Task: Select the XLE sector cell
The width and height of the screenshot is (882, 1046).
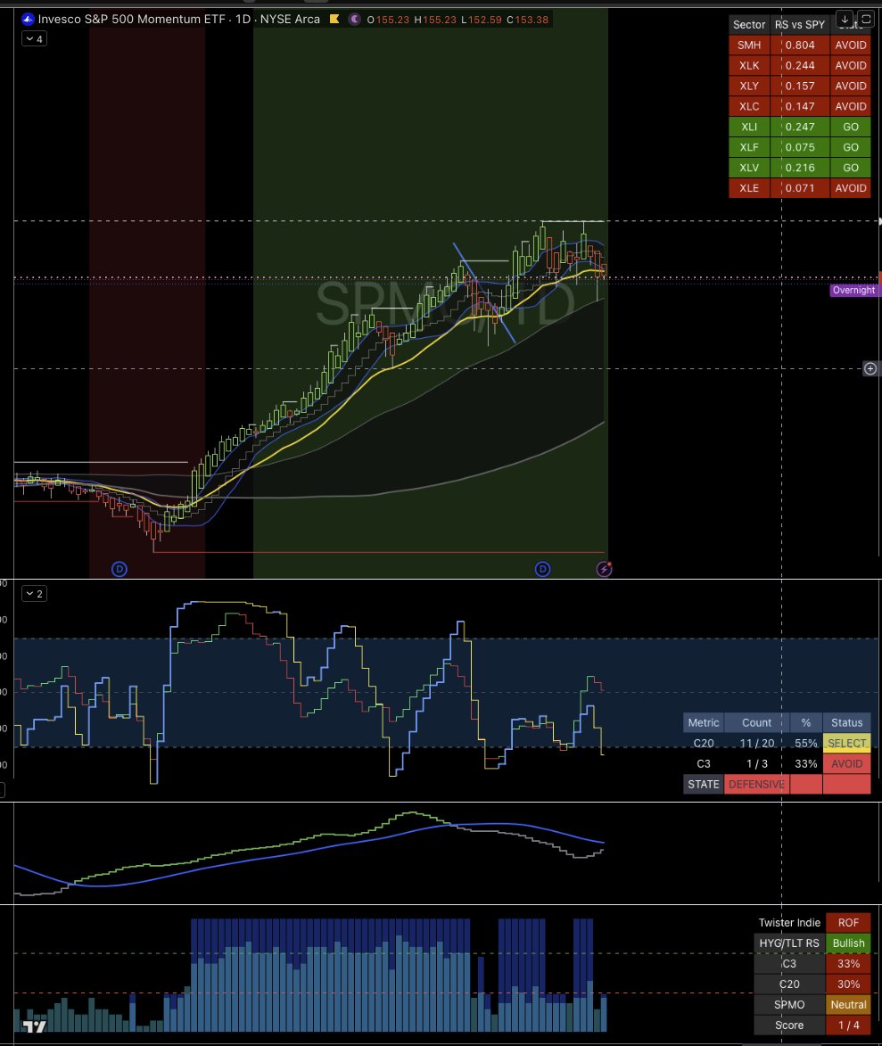Action: click(749, 188)
